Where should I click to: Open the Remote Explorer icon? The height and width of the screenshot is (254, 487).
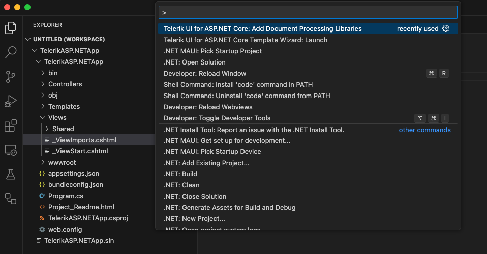tap(11, 150)
